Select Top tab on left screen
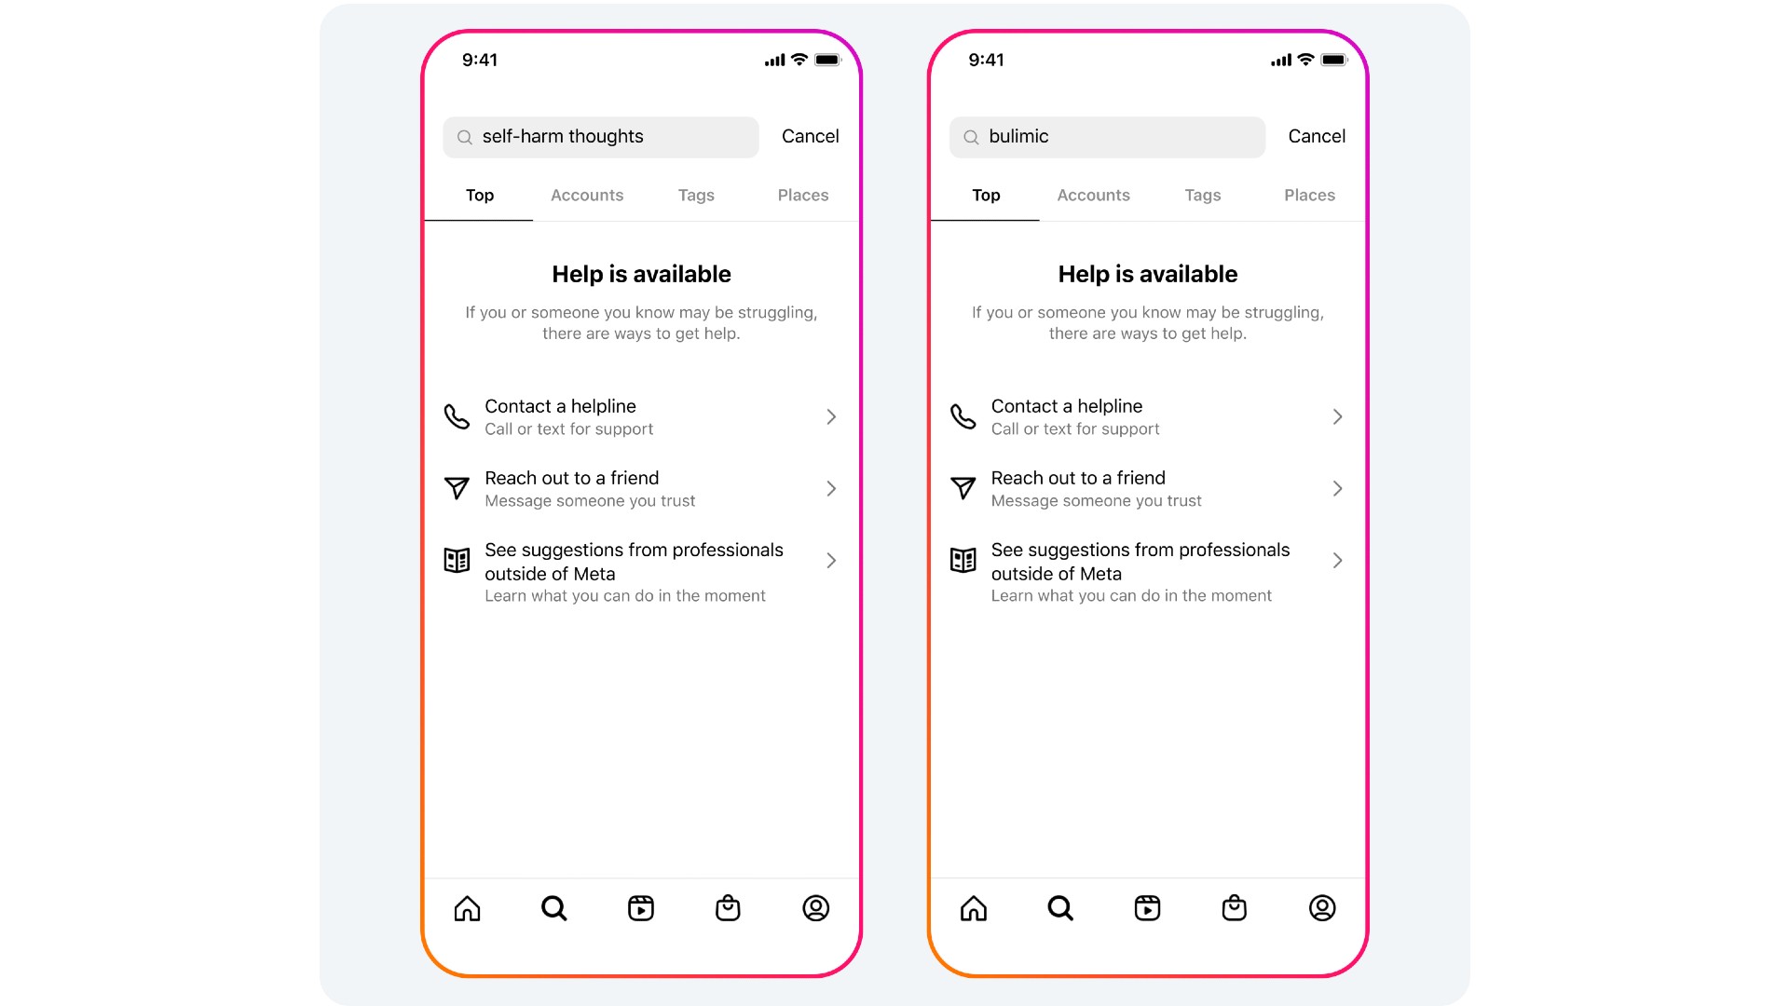The height and width of the screenshot is (1006, 1789). point(479,196)
